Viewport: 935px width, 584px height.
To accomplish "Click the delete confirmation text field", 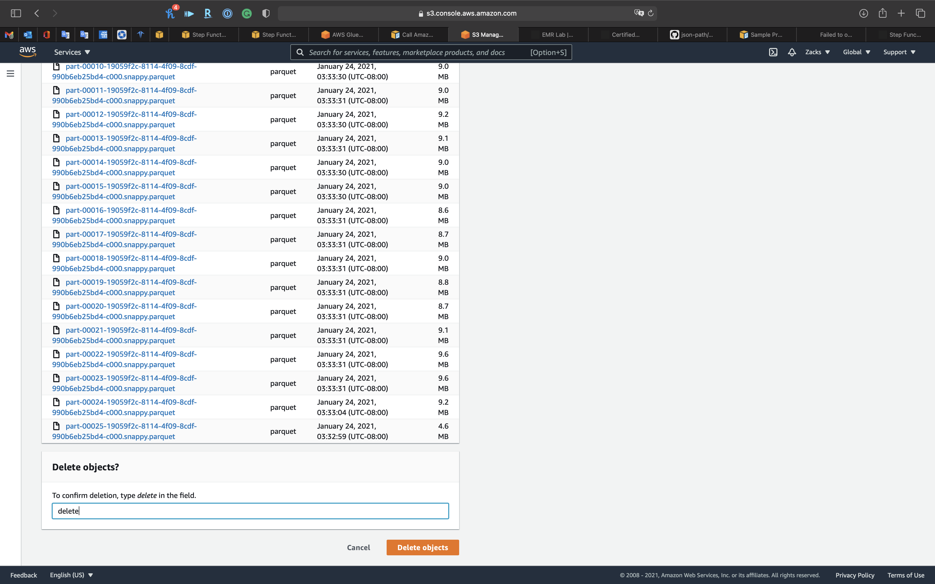I will (x=250, y=511).
